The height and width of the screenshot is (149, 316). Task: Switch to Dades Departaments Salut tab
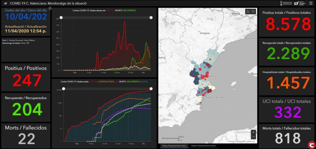203,146
